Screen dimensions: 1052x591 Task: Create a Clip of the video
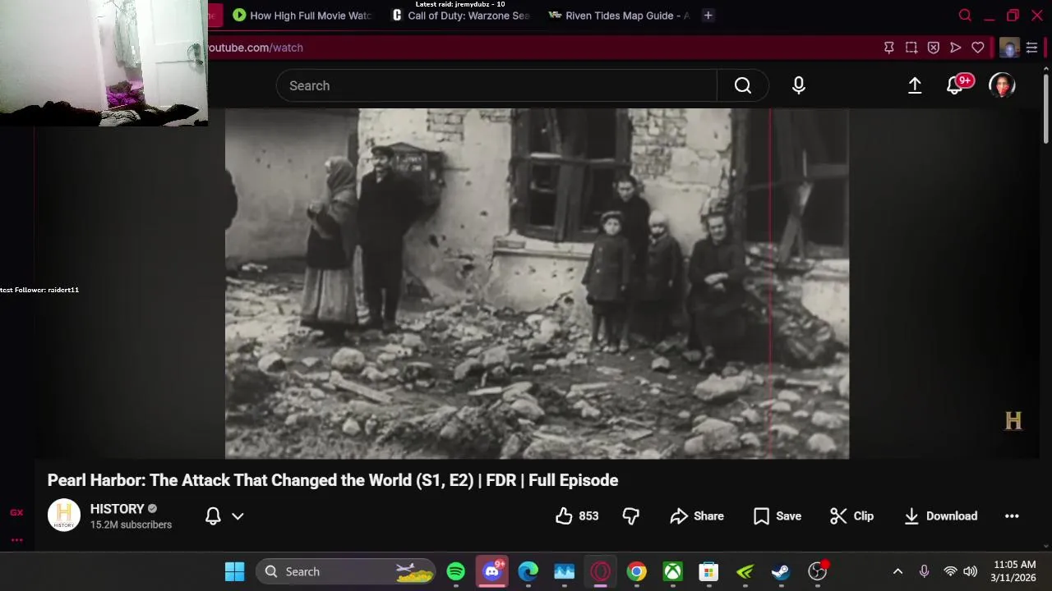coord(851,516)
